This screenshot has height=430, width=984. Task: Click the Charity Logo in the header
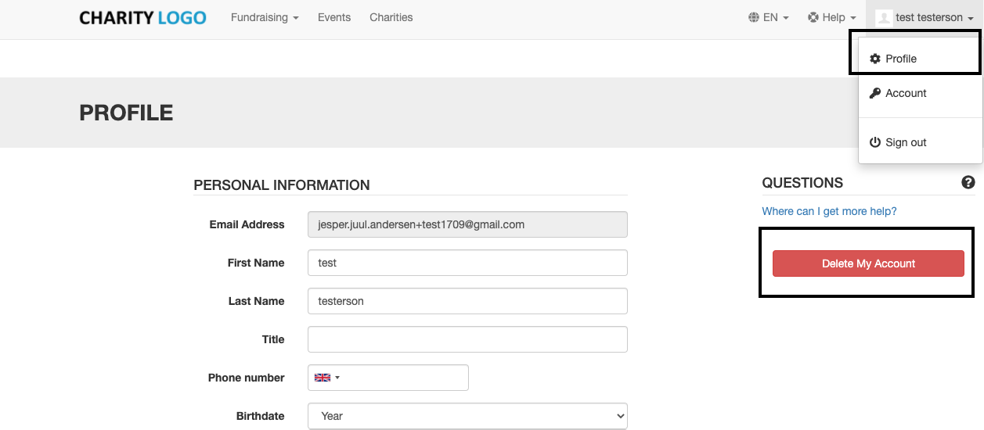point(142,17)
